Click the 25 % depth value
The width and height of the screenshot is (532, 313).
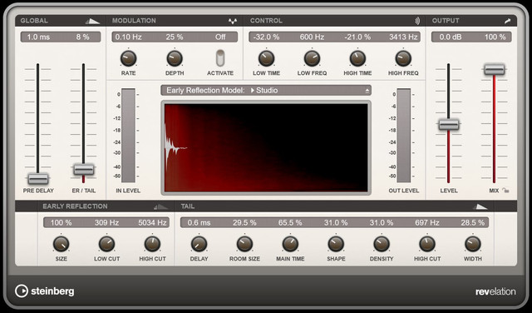(x=175, y=37)
